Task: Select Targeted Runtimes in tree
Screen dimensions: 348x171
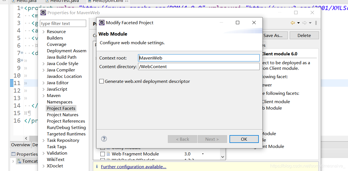Action: click(66, 134)
